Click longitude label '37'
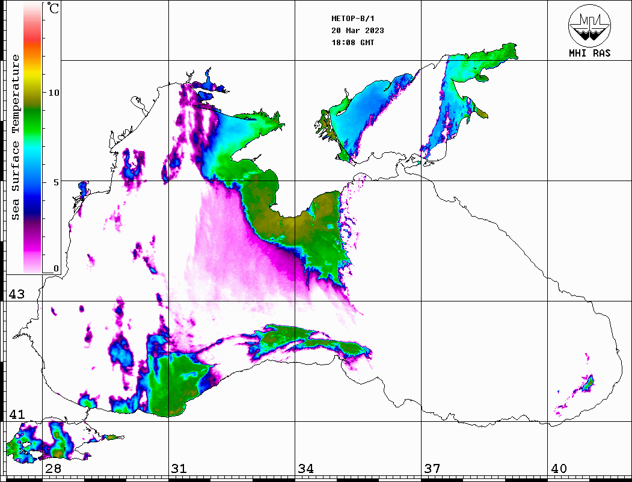 432,469
